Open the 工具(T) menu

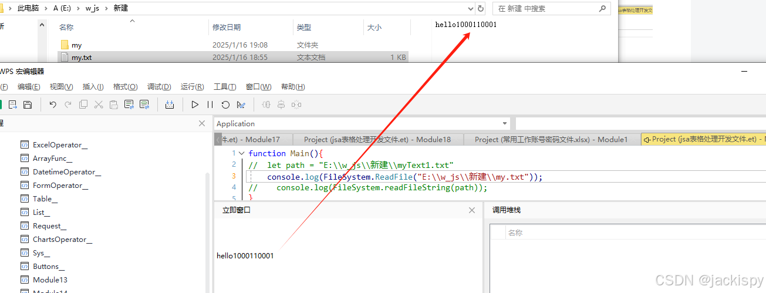(225, 87)
